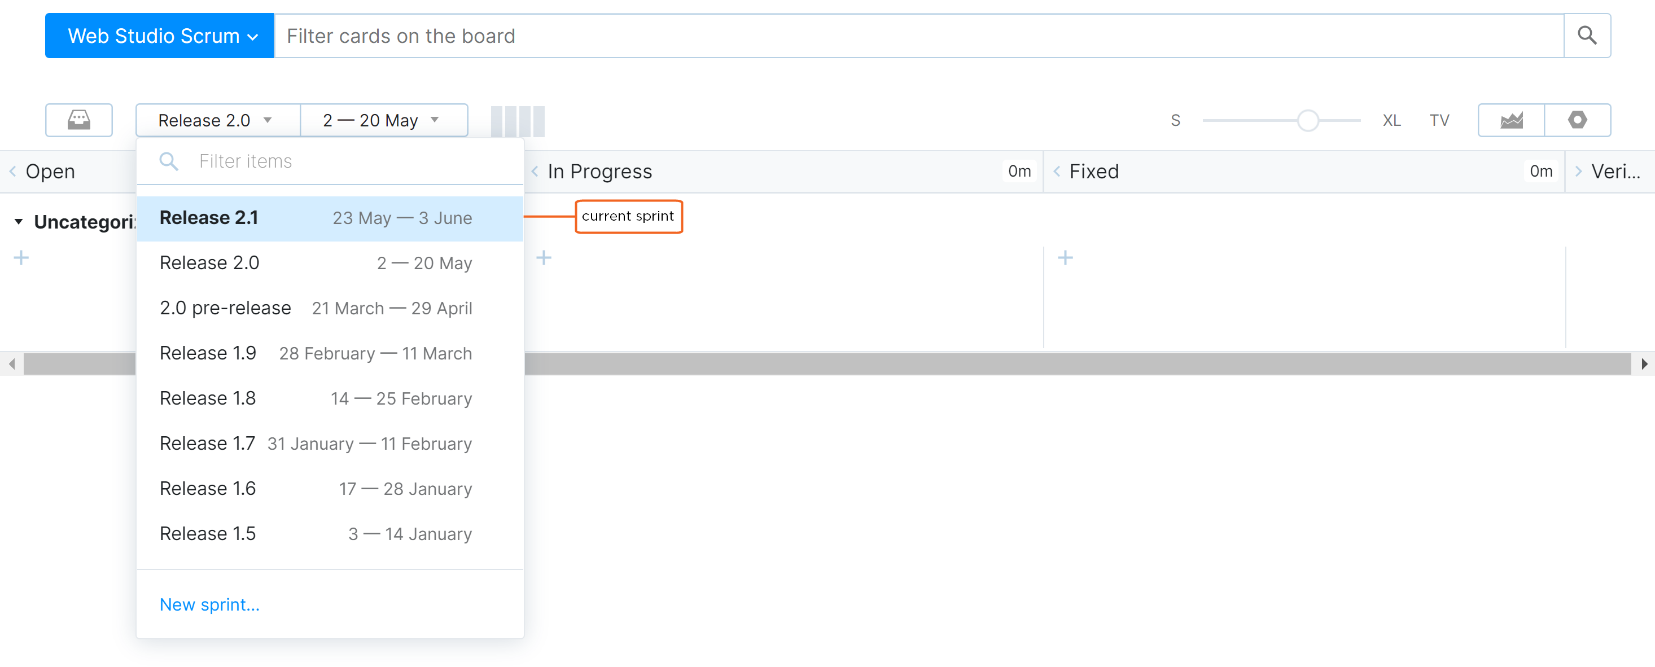Add card in In Progress column
The width and height of the screenshot is (1655, 667).
click(544, 258)
